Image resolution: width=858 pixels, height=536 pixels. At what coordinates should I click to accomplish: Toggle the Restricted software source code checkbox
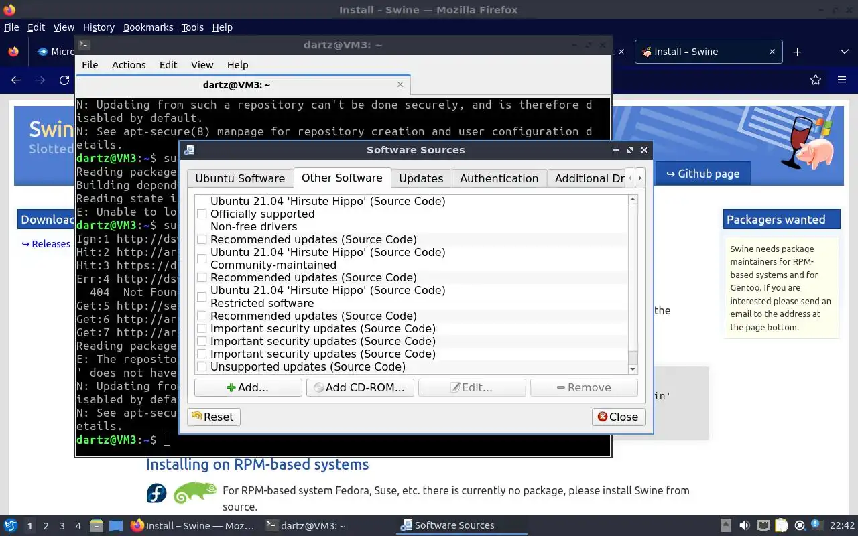(x=202, y=296)
